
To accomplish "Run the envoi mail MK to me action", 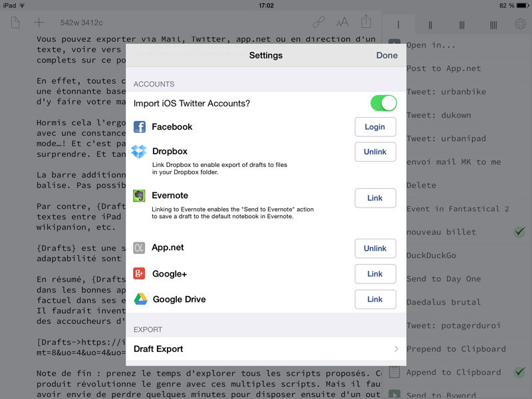I will point(454,162).
